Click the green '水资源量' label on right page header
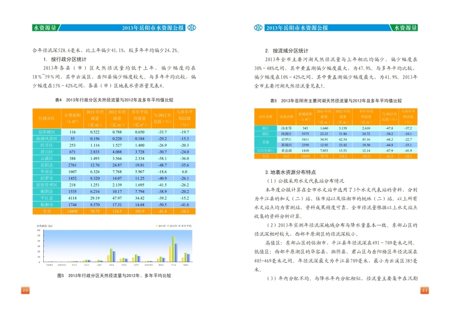 click(404, 28)
